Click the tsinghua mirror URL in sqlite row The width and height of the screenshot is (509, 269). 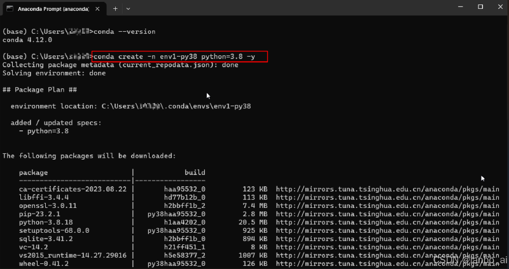click(x=387, y=239)
